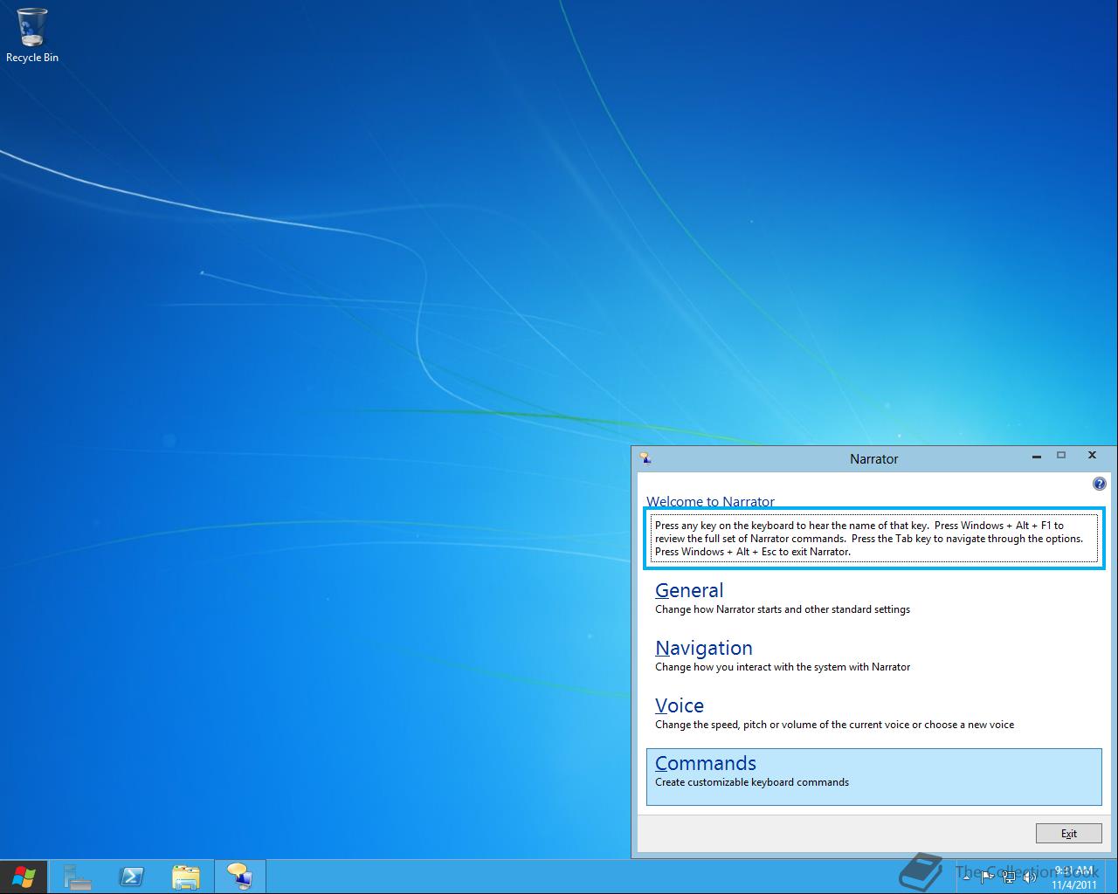The height and width of the screenshot is (894, 1118).
Task: Click 'Change how Narrator starts and other standard settings'
Action: [x=783, y=609]
